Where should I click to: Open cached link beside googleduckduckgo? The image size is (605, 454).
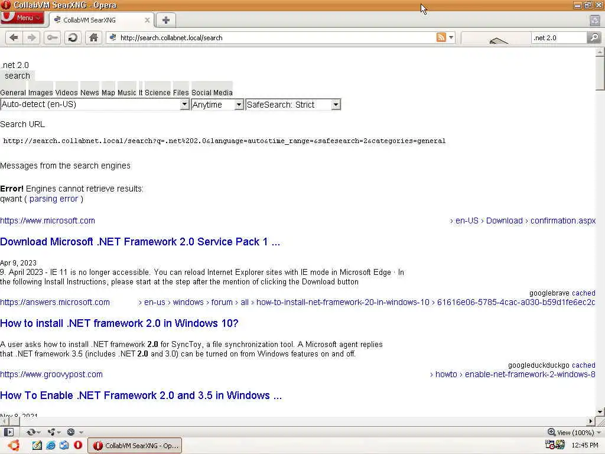pos(583,365)
